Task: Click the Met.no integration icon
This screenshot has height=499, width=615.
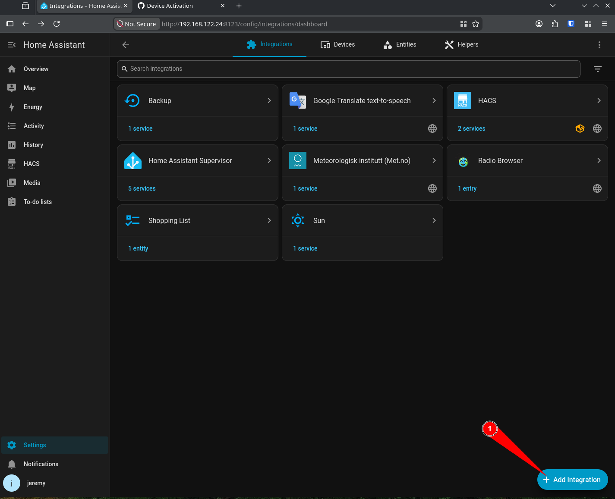Action: coord(298,160)
